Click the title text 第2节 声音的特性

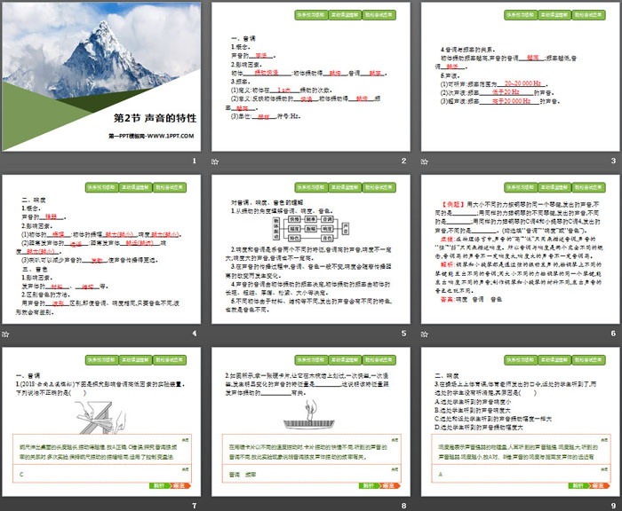[155, 118]
